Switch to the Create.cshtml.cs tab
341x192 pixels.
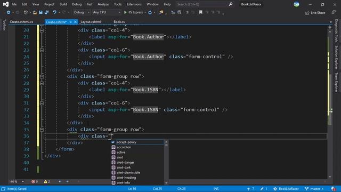point(21,22)
